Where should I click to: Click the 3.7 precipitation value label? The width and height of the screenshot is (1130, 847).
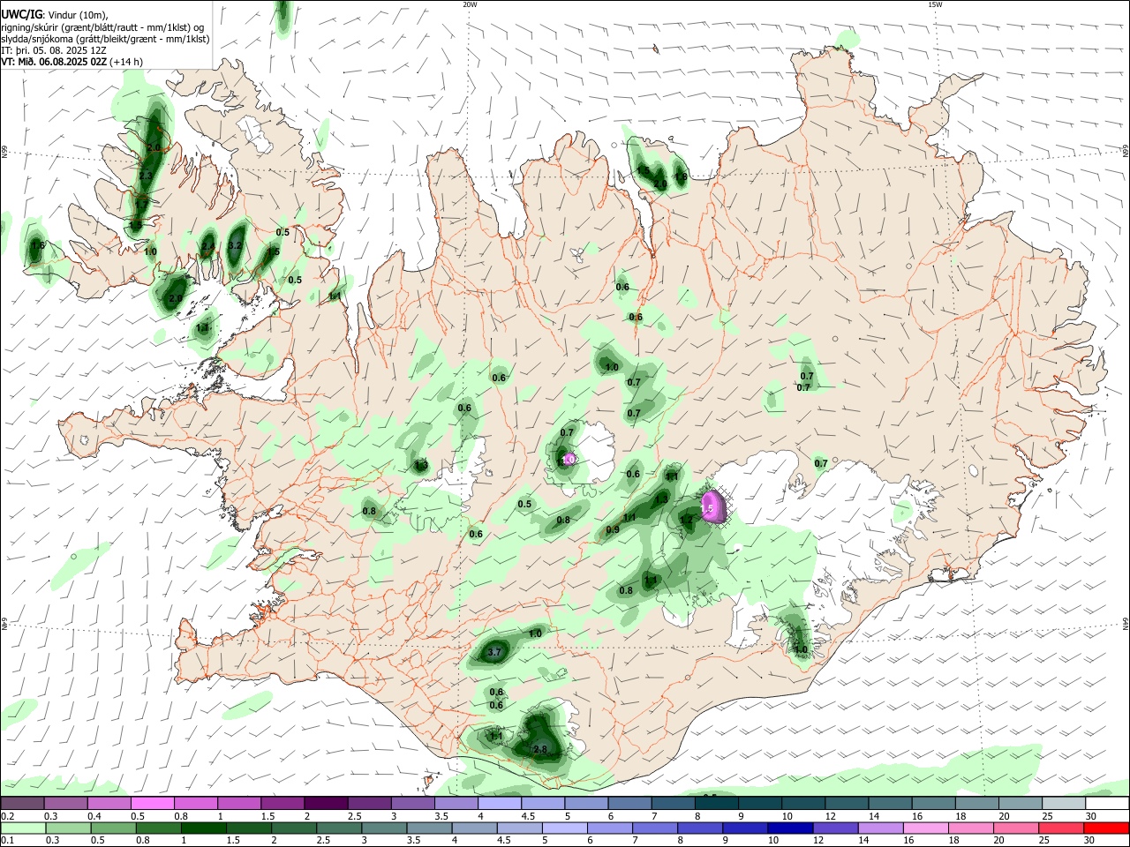coord(494,652)
